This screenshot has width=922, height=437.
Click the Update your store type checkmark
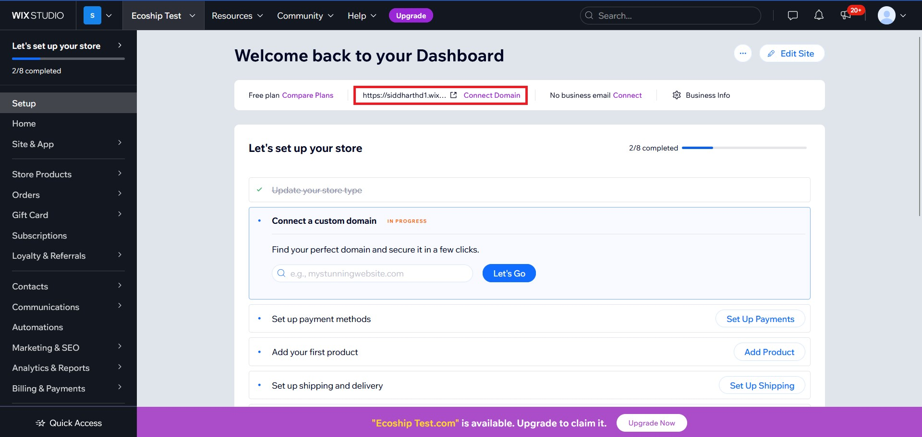tap(259, 190)
